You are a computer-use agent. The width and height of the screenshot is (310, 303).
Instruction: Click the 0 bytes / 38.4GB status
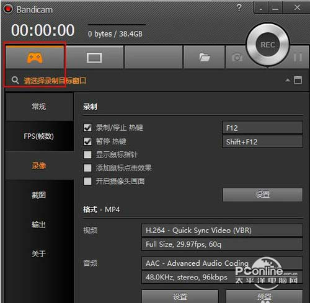coord(115,34)
